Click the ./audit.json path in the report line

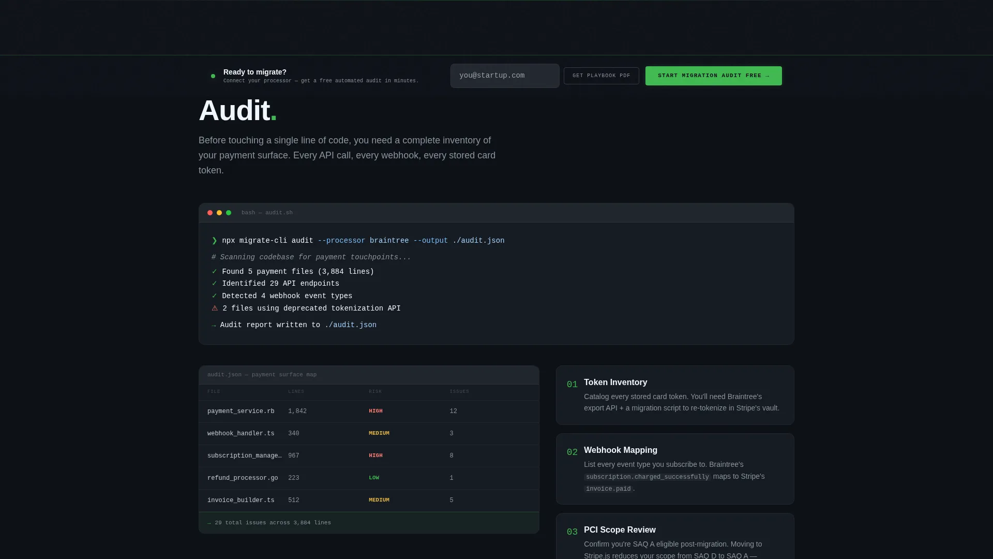coord(351,325)
